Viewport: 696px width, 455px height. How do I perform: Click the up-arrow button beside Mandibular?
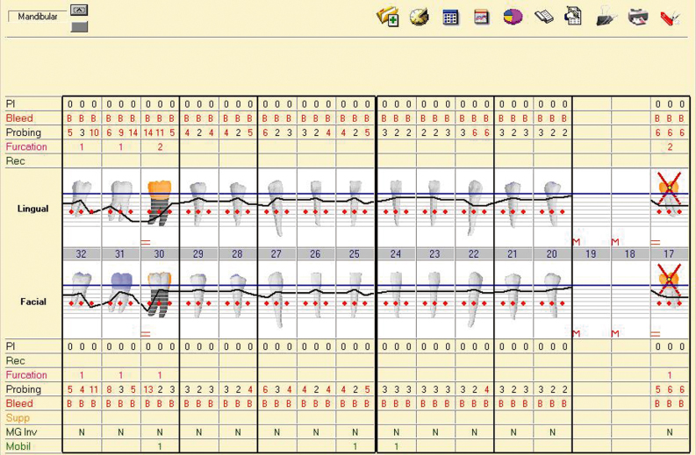(79, 11)
